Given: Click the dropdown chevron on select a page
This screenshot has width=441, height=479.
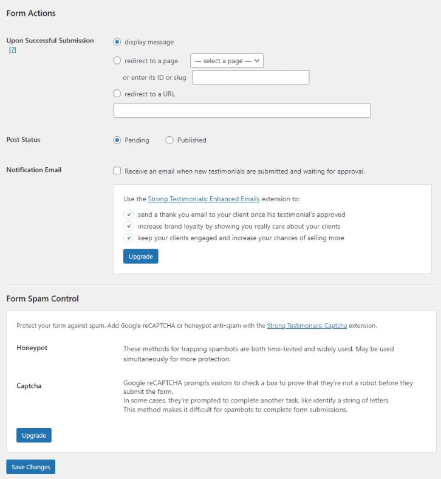Looking at the screenshot, I should [257, 61].
